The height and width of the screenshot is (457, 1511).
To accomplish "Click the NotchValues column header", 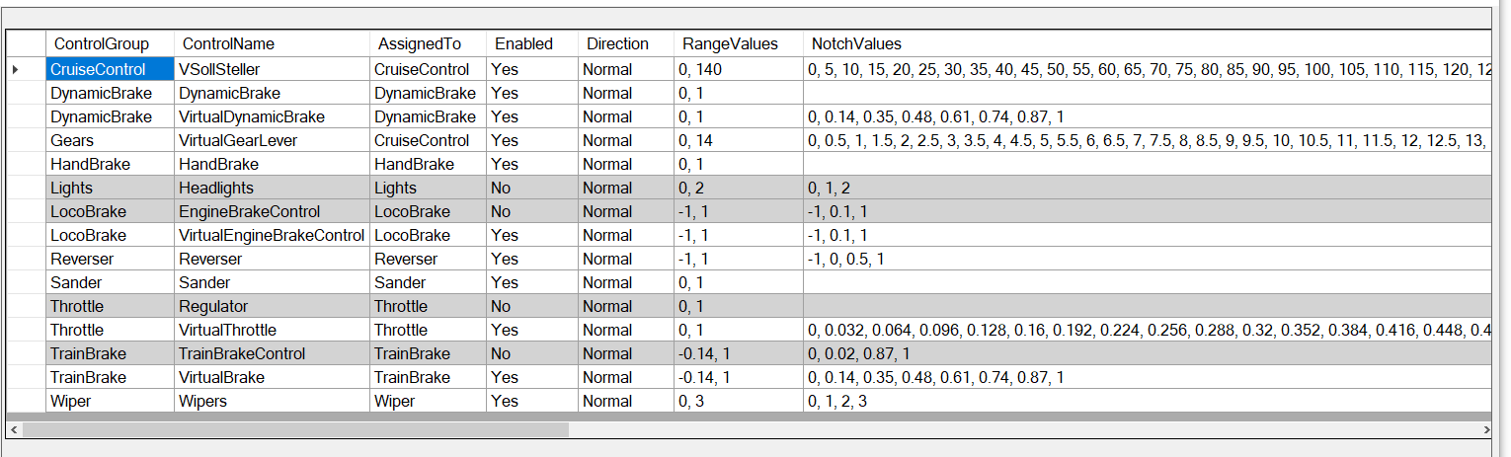I will [856, 43].
